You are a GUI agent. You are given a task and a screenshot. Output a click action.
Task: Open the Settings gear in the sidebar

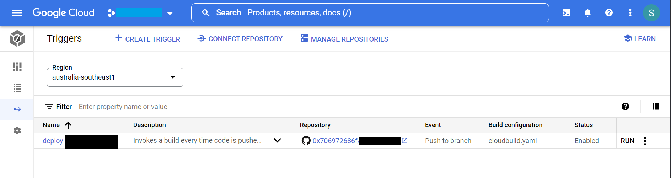point(17,130)
